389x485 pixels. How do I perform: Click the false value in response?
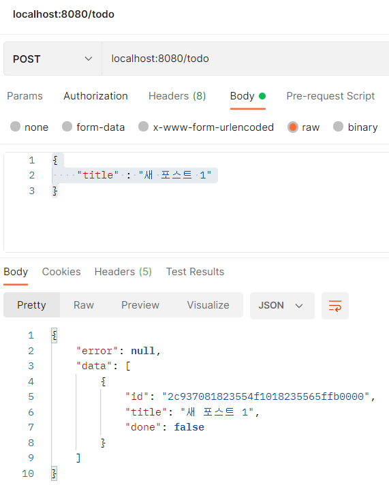coord(189,427)
